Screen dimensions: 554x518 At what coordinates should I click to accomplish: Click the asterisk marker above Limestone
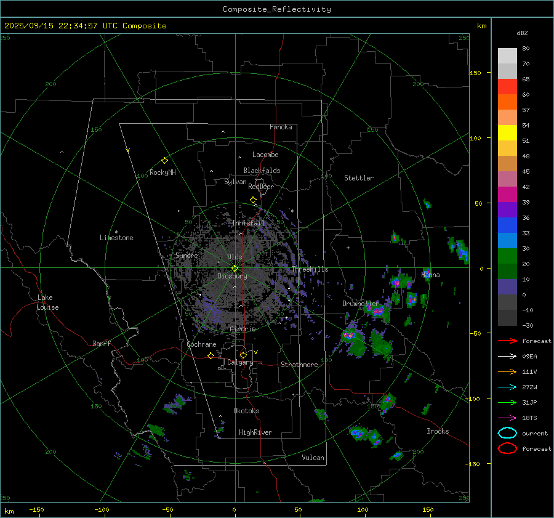click(116, 232)
